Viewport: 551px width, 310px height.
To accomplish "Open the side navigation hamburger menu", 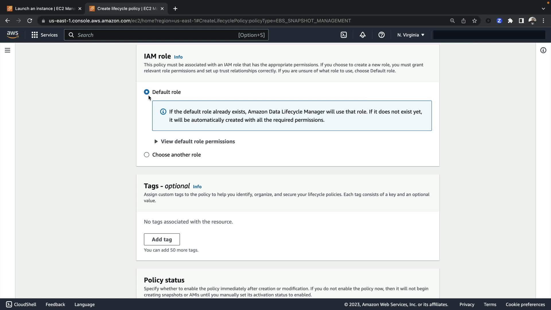I will coord(7,50).
